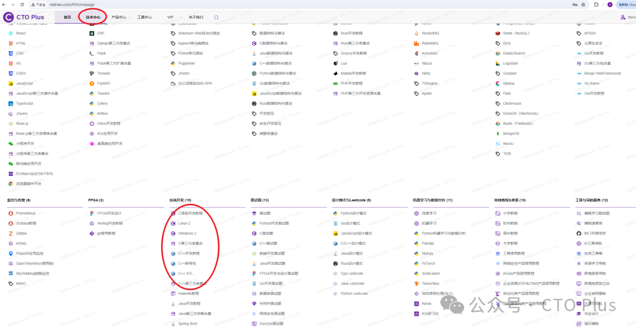Open the Spring Boot link
The width and height of the screenshot is (636, 330).
188,324
